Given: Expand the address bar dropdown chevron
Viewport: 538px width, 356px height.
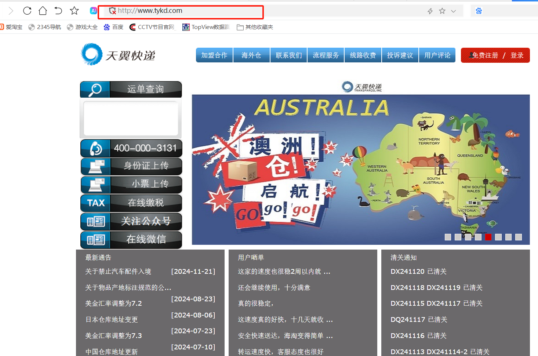Looking at the screenshot, I should click(x=454, y=11).
